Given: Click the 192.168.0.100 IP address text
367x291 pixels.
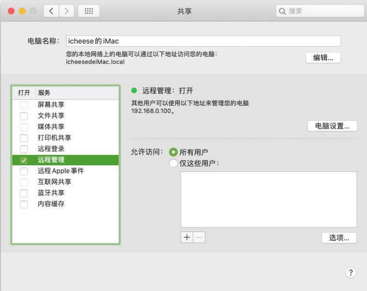Looking at the screenshot, I should (x=151, y=111).
